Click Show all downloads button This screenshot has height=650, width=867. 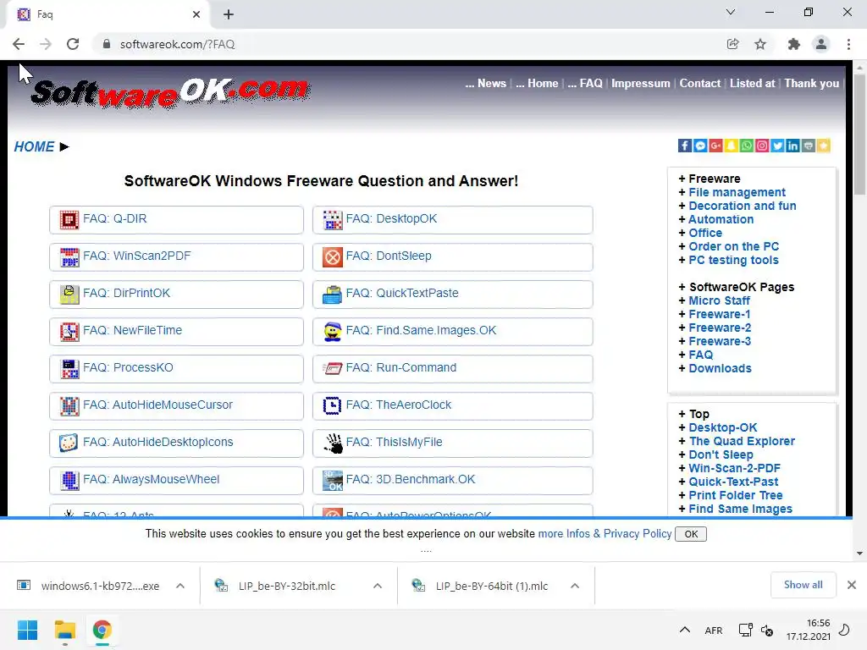tap(803, 585)
